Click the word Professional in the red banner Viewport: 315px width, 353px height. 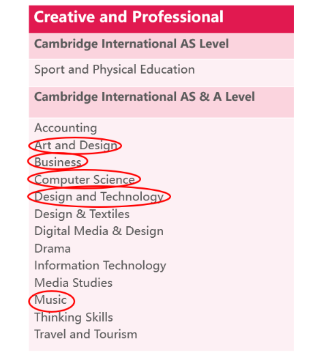pos(178,17)
